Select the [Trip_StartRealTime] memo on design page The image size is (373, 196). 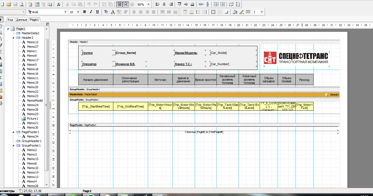(x=96, y=106)
